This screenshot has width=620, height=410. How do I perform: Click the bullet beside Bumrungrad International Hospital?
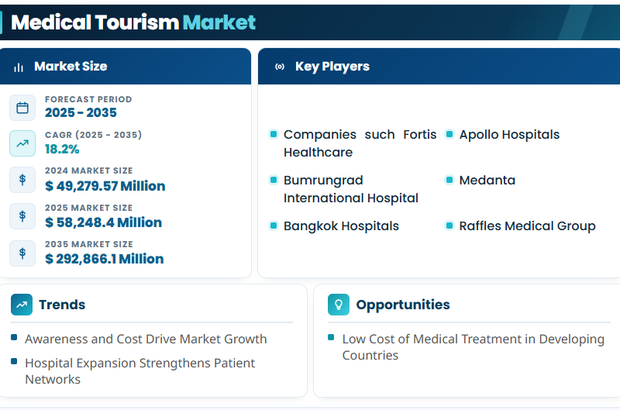pyautogui.click(x=274, y=180)
